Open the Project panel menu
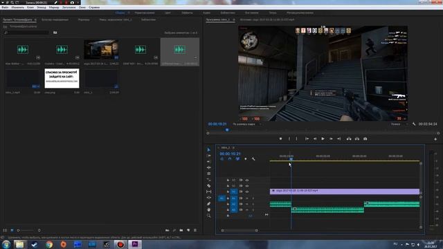Viewport: 443px width, 249px height. coord(35,20)
